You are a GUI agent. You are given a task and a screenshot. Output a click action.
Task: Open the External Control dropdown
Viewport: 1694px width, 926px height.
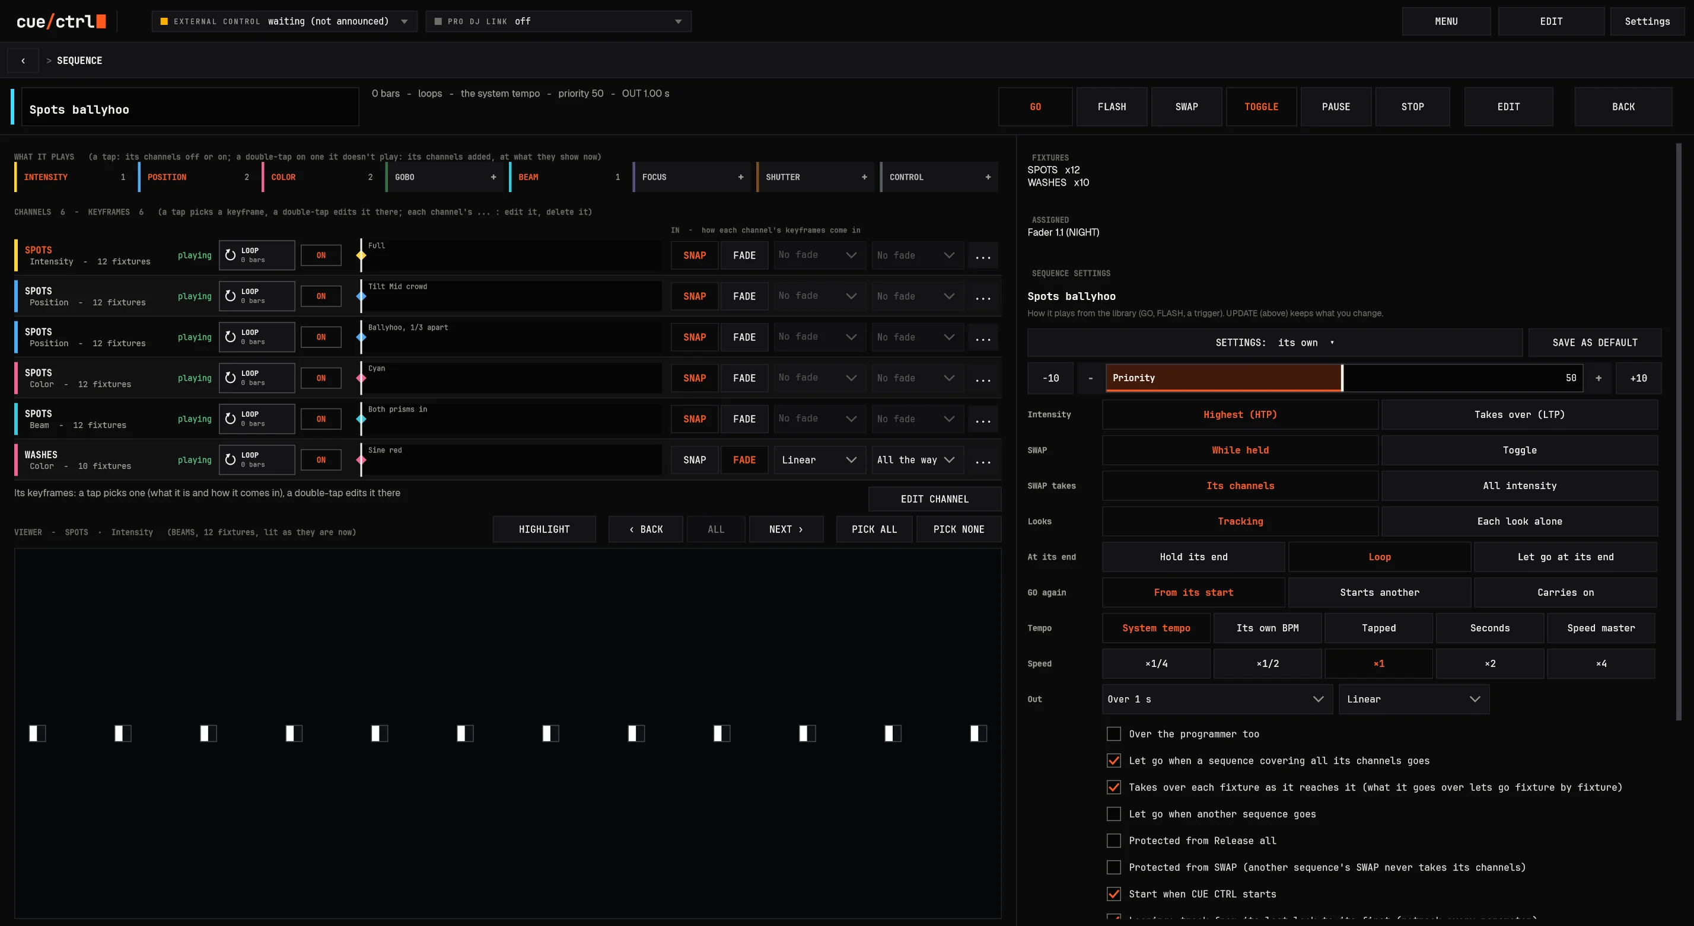[284, 22]
